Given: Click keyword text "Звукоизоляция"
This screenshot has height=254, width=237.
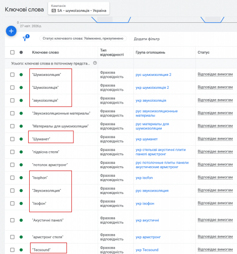Looking at the screenshot, I should 47,190.
